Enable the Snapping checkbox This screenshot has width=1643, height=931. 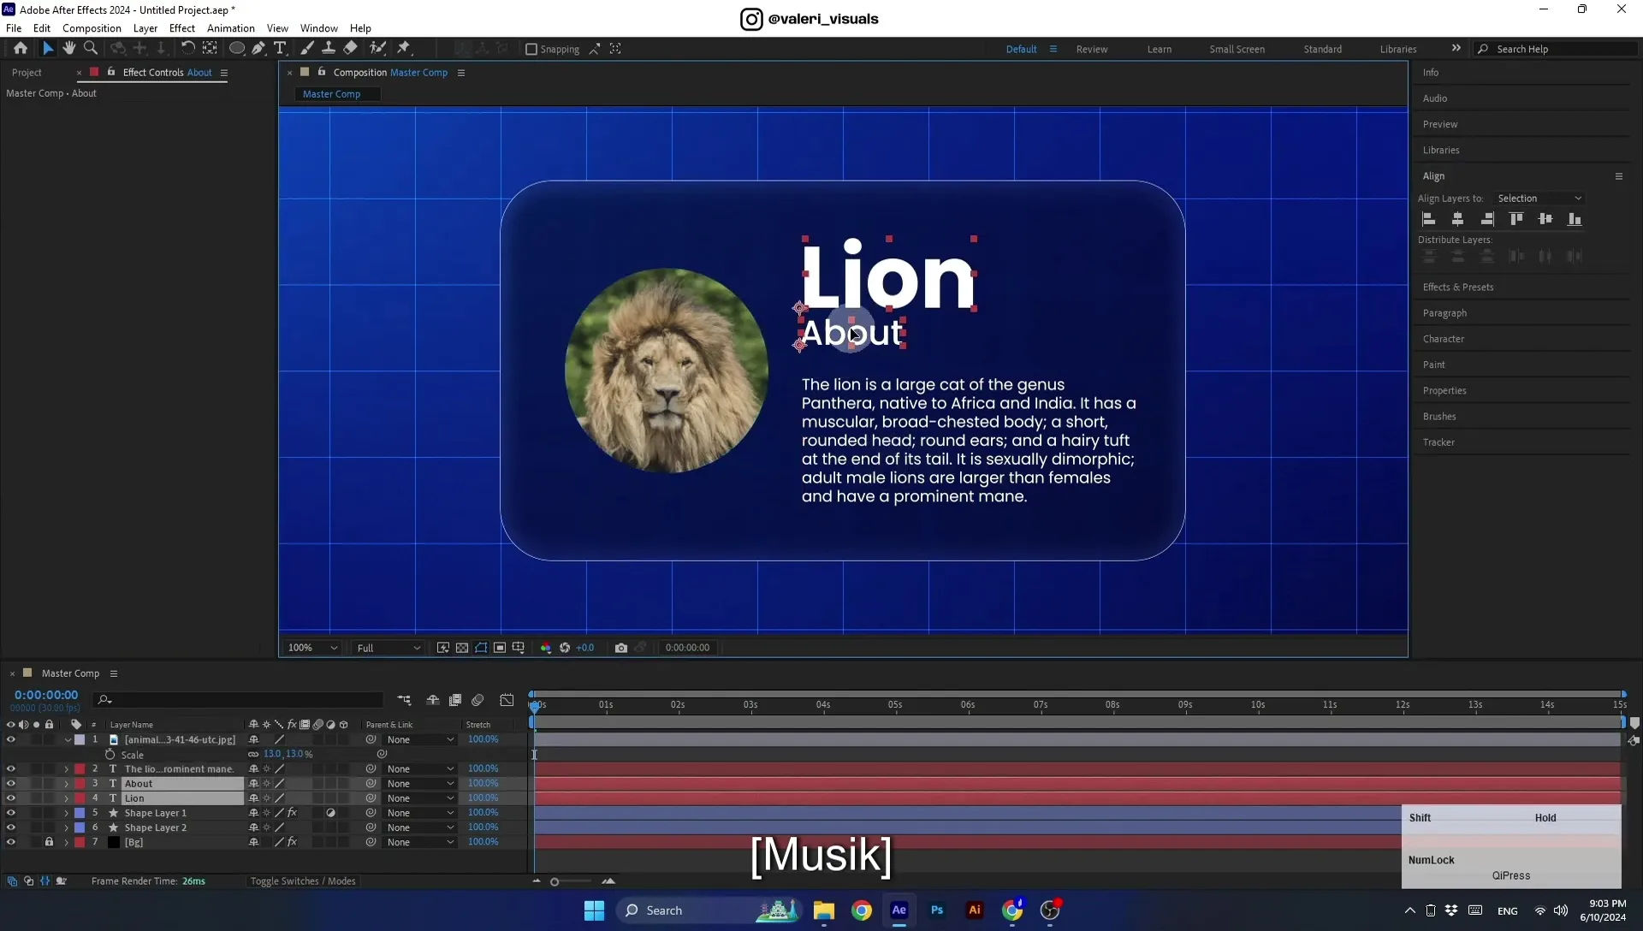pos(531,50)
